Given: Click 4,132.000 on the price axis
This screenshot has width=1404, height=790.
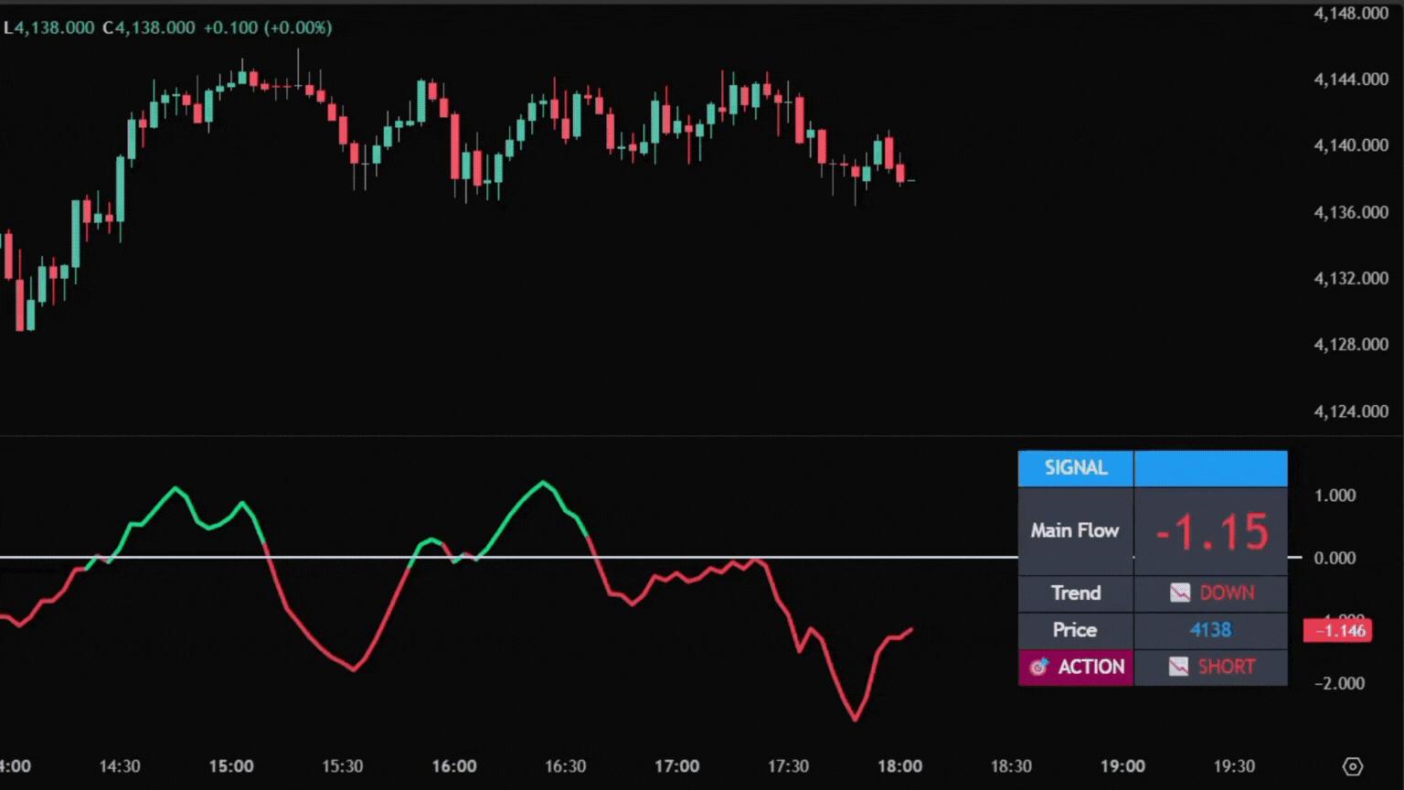Looking at the screenshot, I should (1351, 278).
